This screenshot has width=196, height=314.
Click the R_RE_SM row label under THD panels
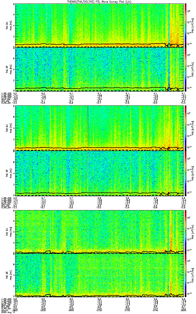[5, 207]
